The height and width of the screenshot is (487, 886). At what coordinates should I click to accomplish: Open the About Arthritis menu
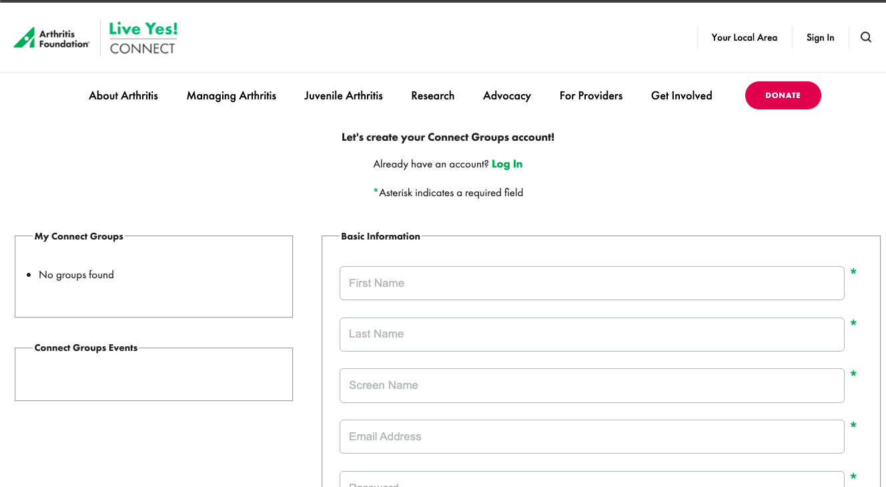tap(123, 95)
